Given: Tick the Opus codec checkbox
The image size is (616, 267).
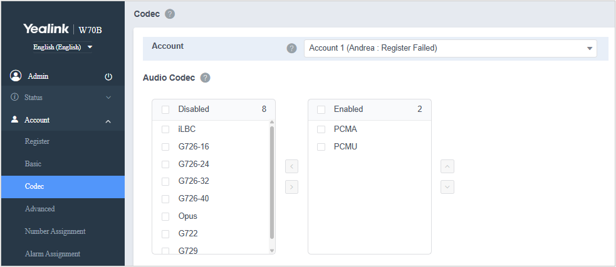Looking at the screenshot, I should pos(165,216).
